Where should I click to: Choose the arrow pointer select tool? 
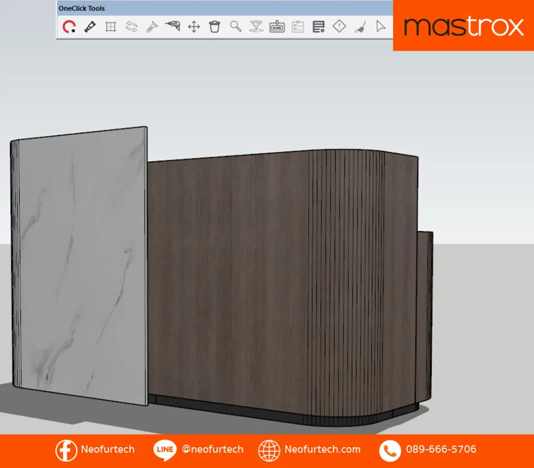click(381, 26)
